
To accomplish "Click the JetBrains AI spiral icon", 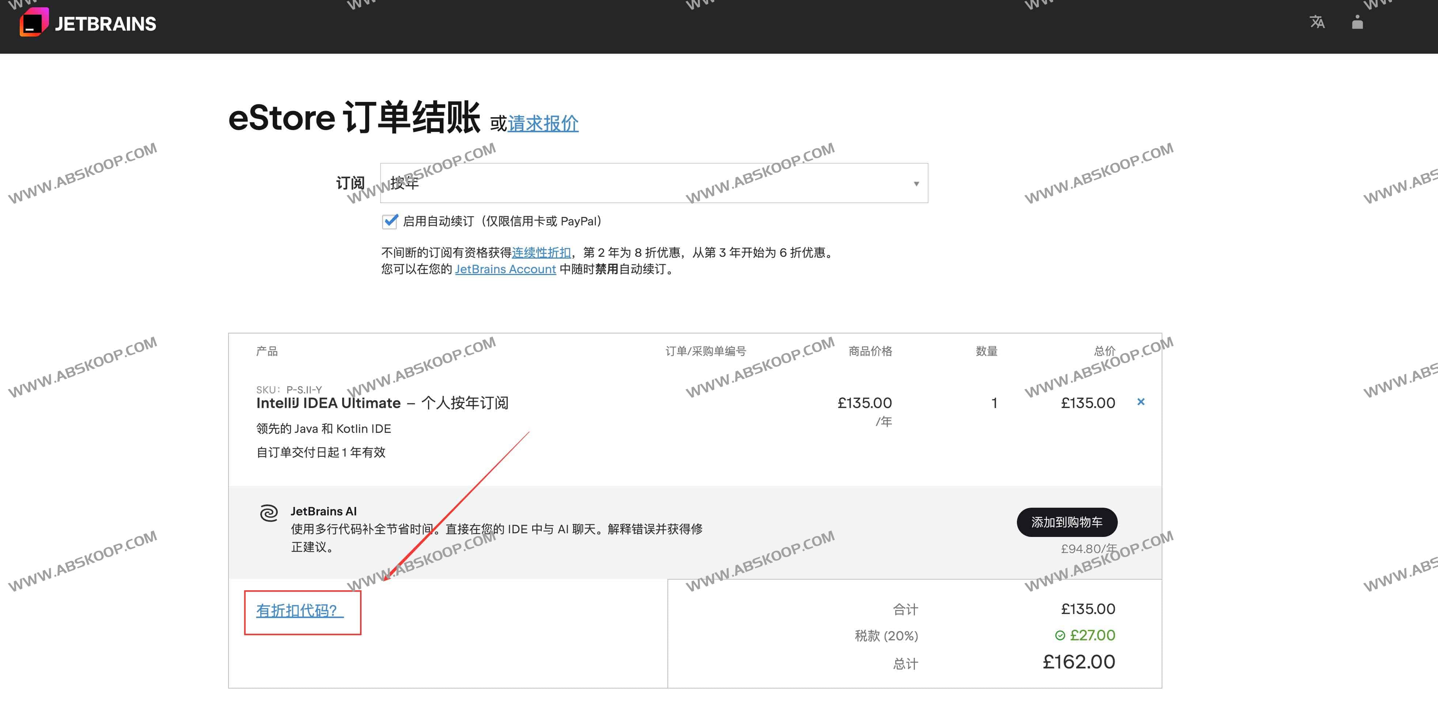I will (269, 513).
